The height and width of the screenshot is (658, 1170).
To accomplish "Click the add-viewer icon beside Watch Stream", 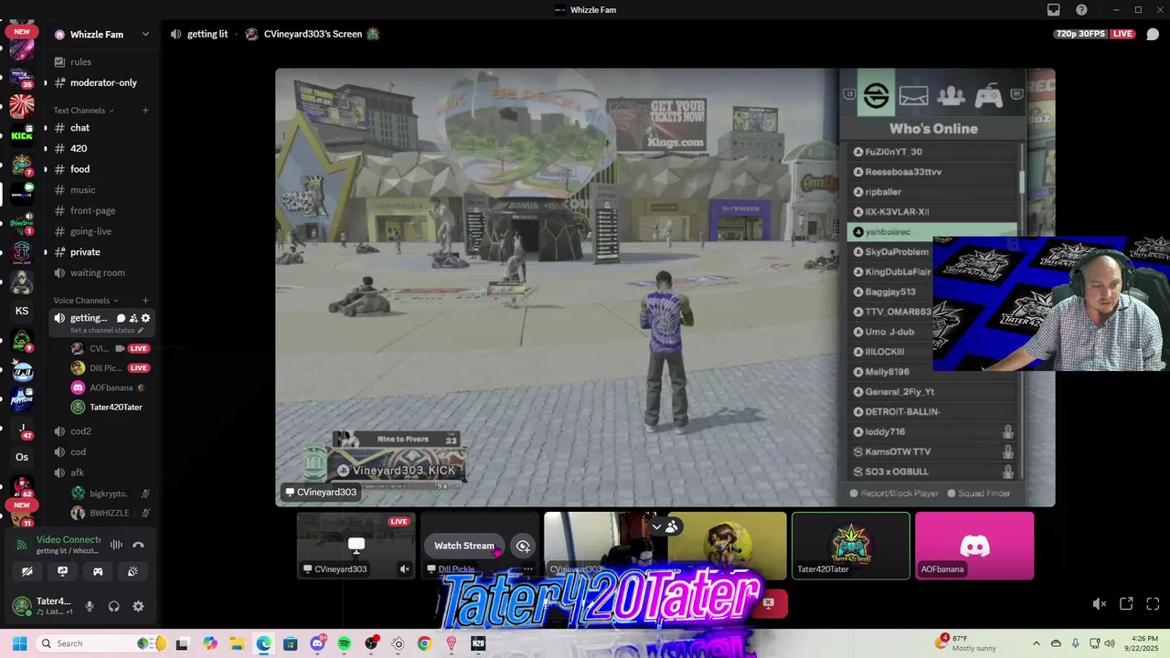I will (523, 546).
